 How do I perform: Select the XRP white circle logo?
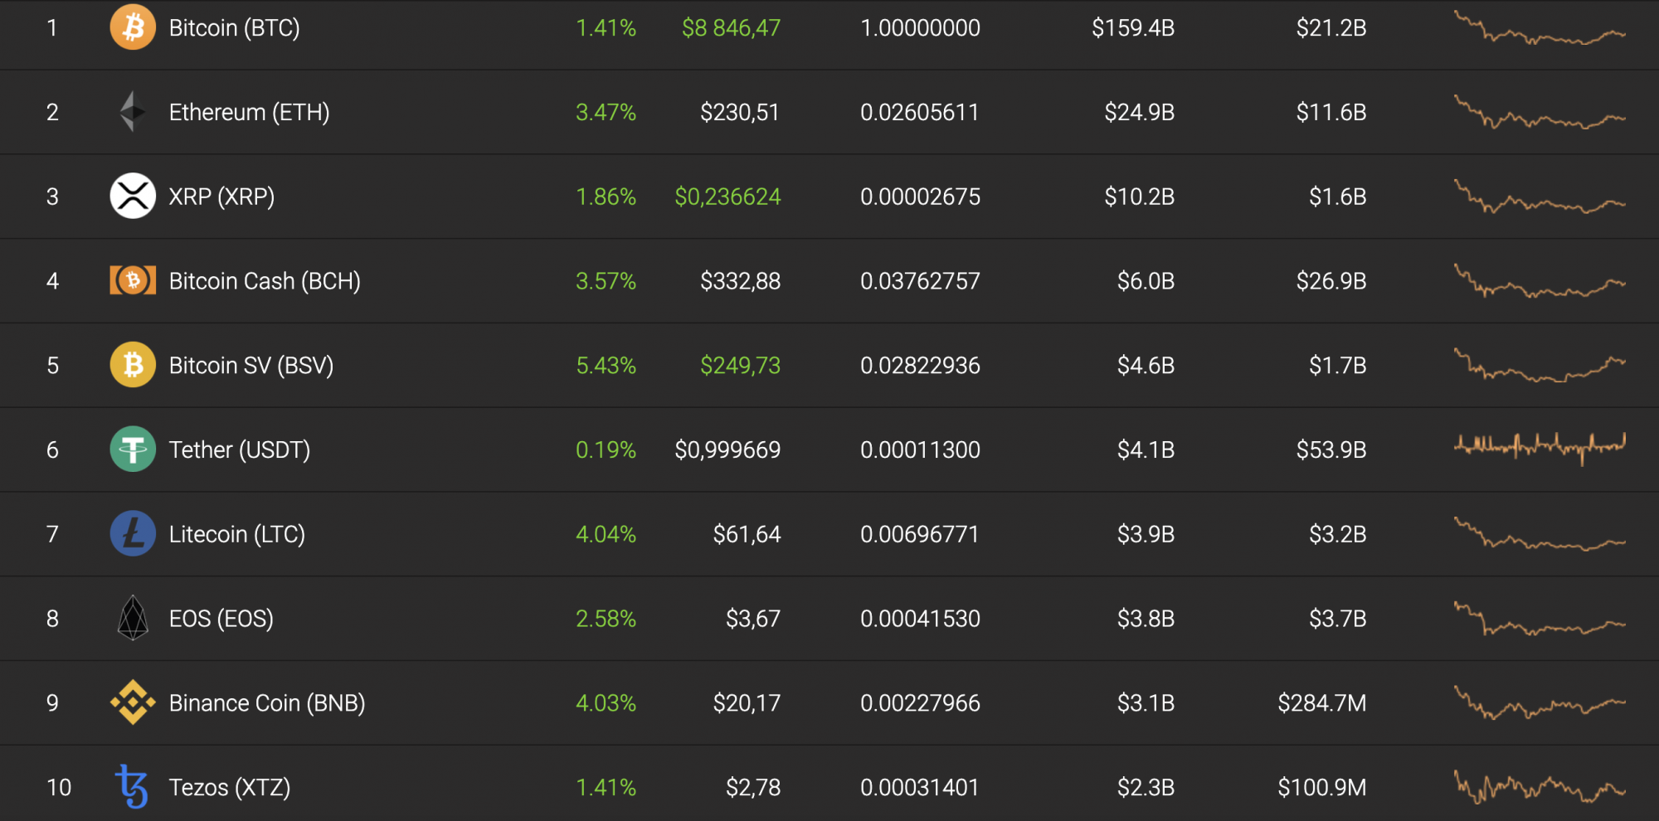pos(133,196)
